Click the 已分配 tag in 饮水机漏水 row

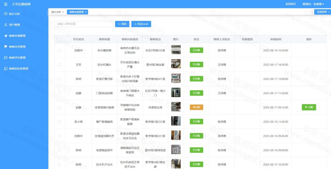(196, 65)
